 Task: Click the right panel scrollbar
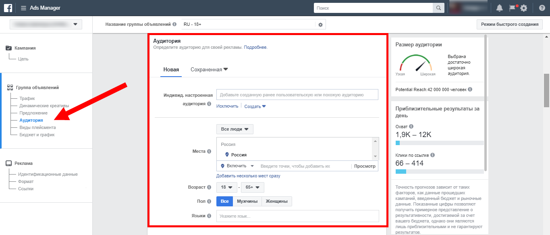pyautogui.click(x=486, y=103)
